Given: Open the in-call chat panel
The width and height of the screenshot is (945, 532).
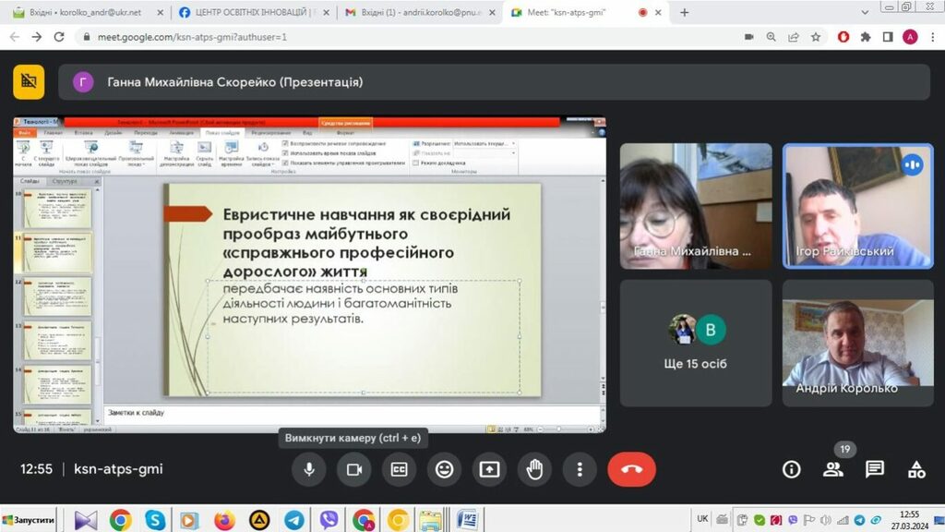Looking at the screenshot, I should click(x=874, y=469).
